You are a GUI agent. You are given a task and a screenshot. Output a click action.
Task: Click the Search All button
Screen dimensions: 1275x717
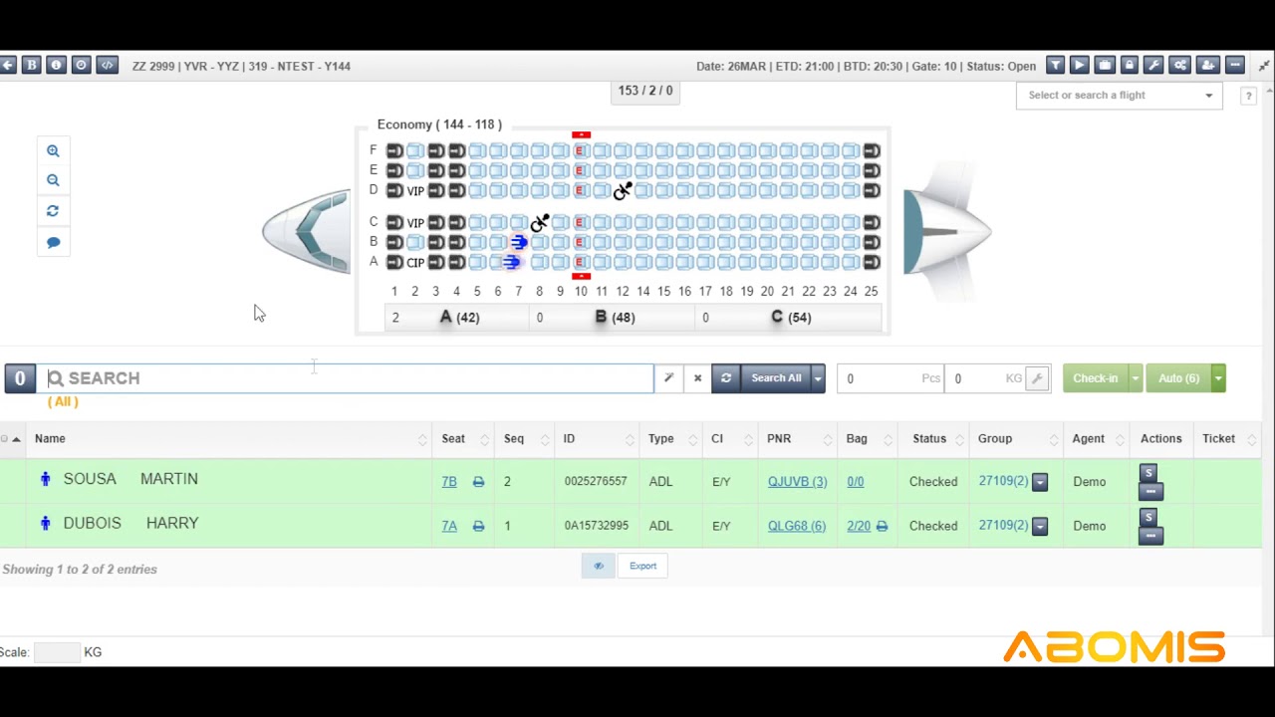pyautogui.click(x=776, y=378)
